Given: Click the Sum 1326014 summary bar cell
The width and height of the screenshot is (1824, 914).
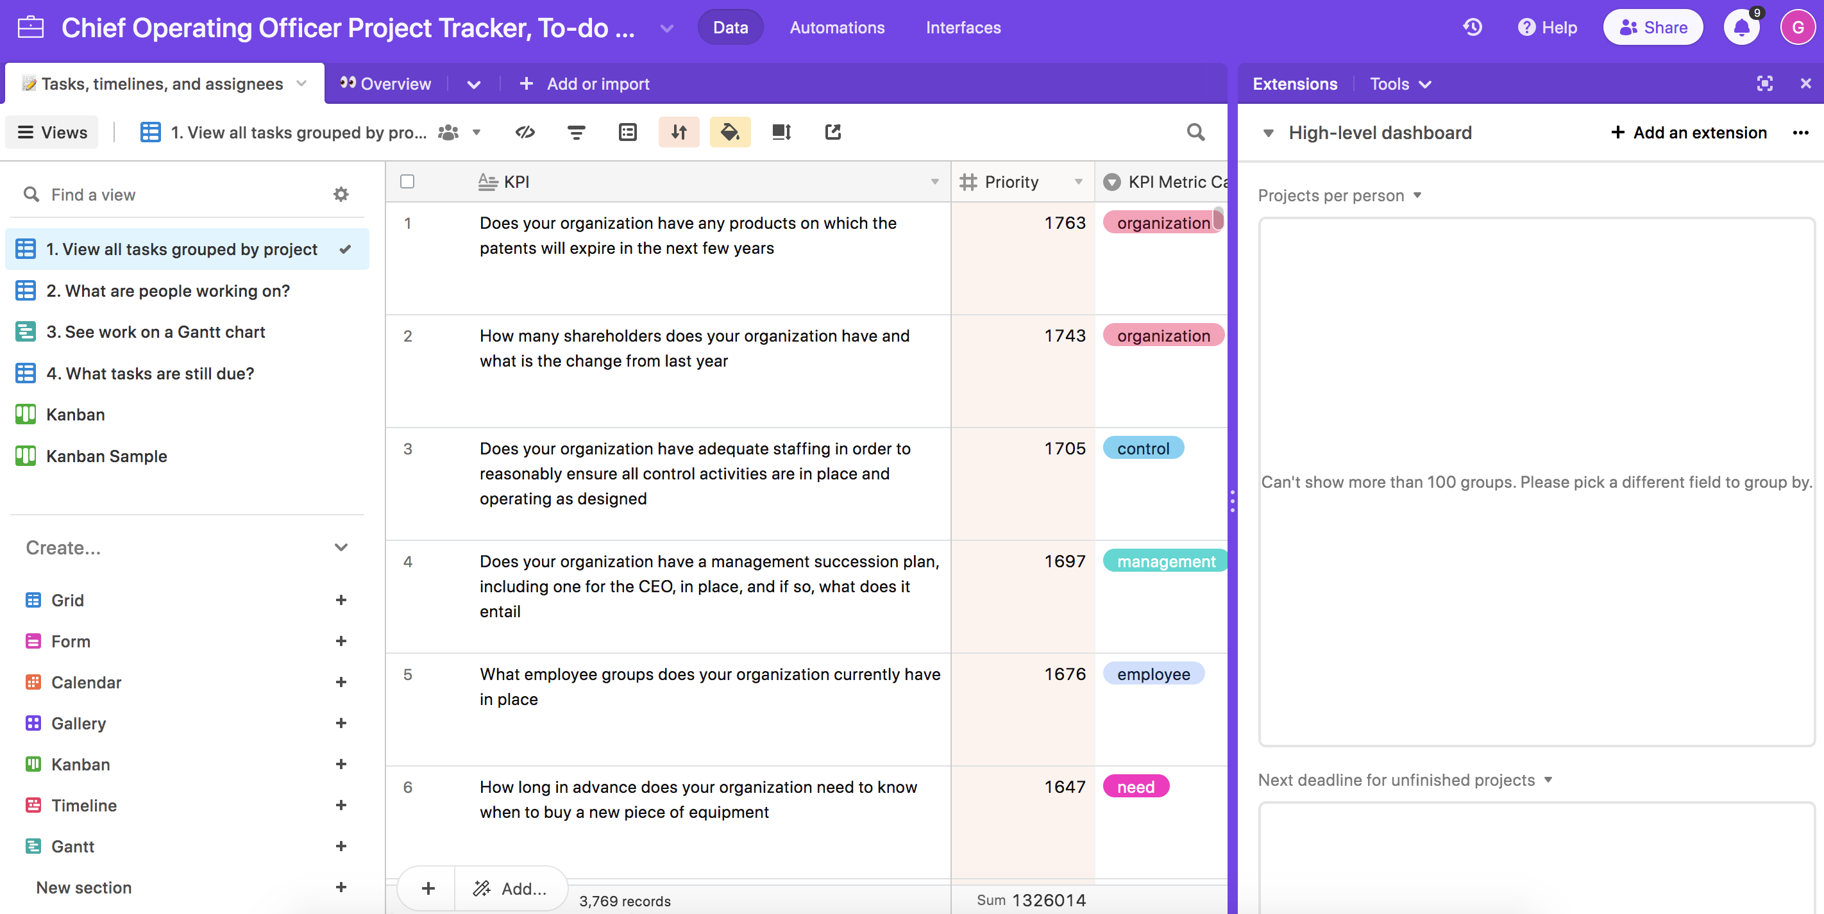Looking at the screenshot, I should point(1022,900).
